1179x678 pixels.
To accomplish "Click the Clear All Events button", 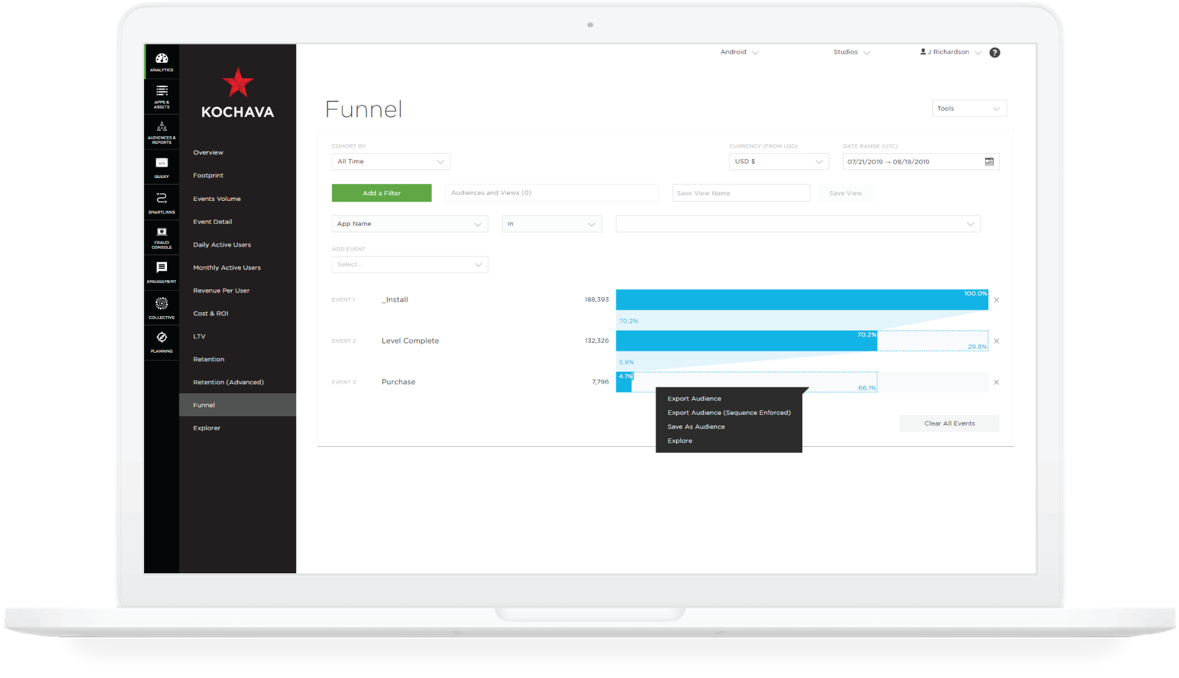I will (x=949, y=423).
